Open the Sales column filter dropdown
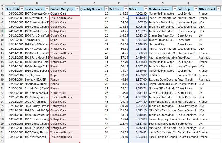 coord(145,9)
